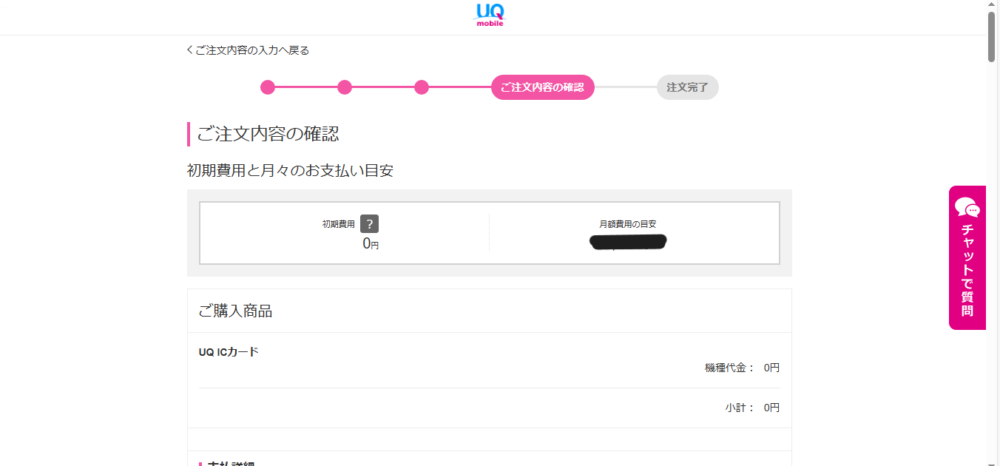This screenshot has width=1000, height=466.
Task: Click the UQ ICカード product name
Action: (x=229, y=352)
